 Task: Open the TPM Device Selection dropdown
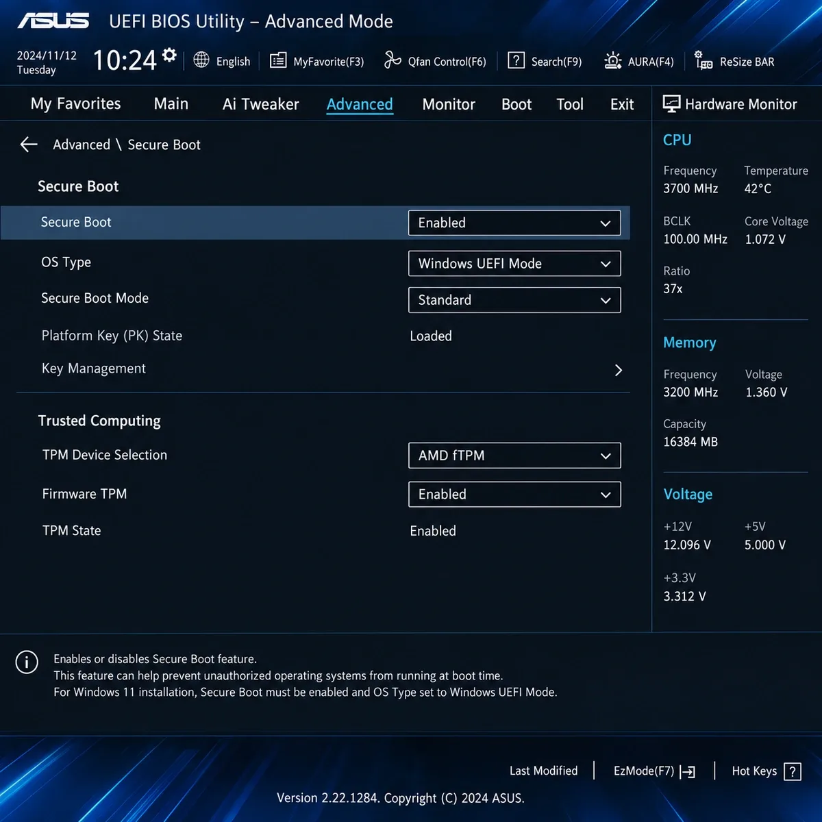point(514,456)
